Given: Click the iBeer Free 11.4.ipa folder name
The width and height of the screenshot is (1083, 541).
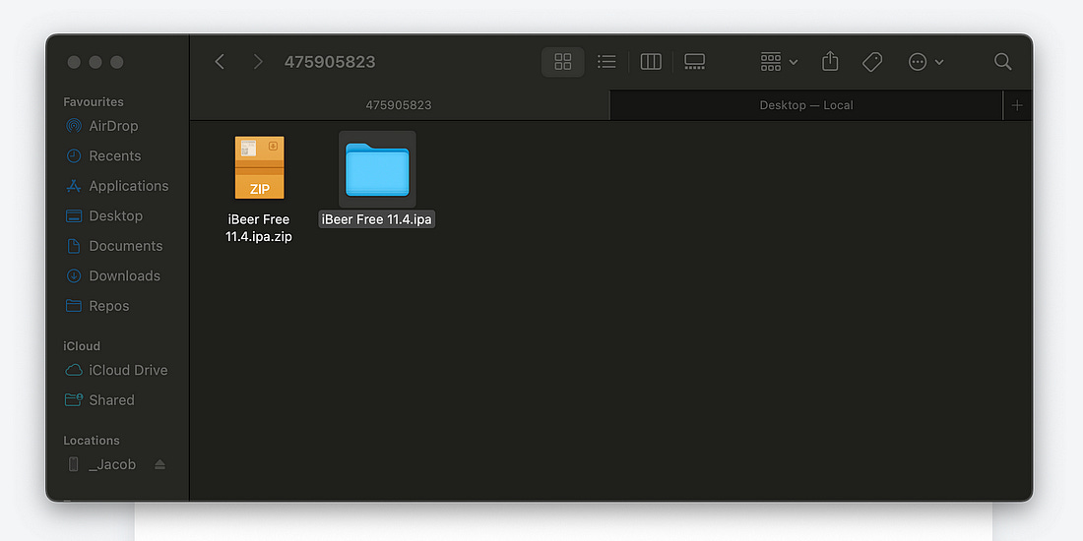Looking at the screenshot, I should [x=376, y=219].
